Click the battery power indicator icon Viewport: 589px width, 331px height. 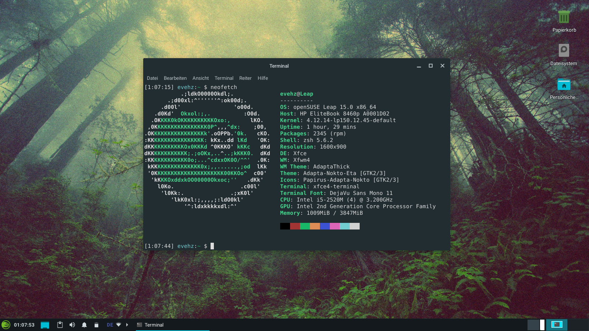pyautogui.click(x=96, y=325)
